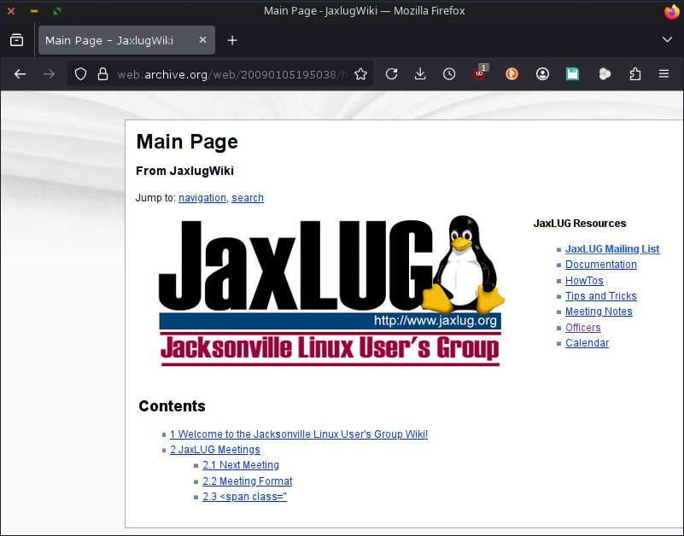
Task: Open the hamburger application menu
Action: pyautogui.click(x=664, y=74)
